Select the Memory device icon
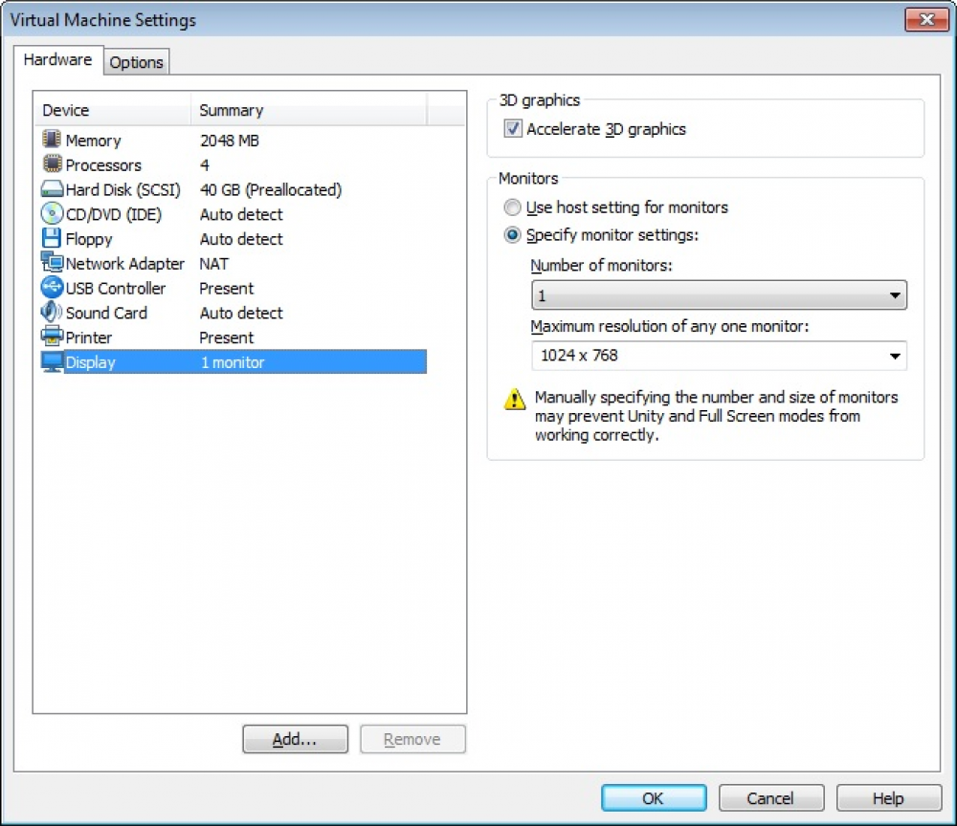The width and height of the screenshot is (957, 826). click(x=52, y=140)
